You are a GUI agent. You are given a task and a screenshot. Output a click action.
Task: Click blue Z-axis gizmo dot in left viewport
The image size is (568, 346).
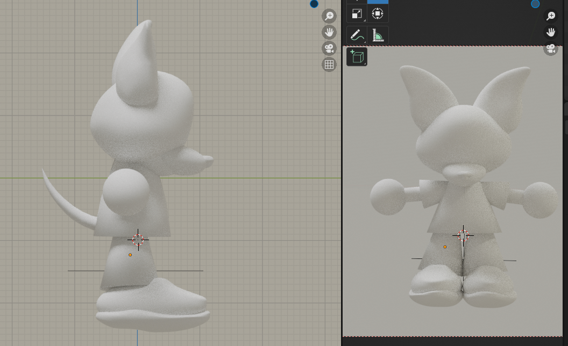[314, 4]
